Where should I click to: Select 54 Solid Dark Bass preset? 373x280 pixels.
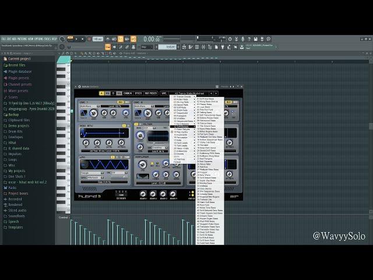pos(210,243)
